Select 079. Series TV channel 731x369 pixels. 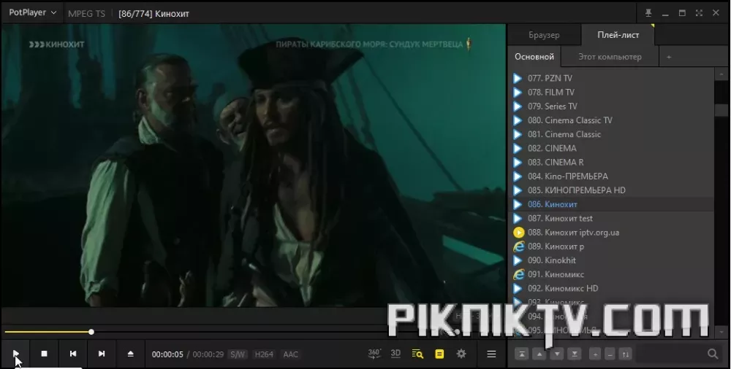tap(610, 106)
